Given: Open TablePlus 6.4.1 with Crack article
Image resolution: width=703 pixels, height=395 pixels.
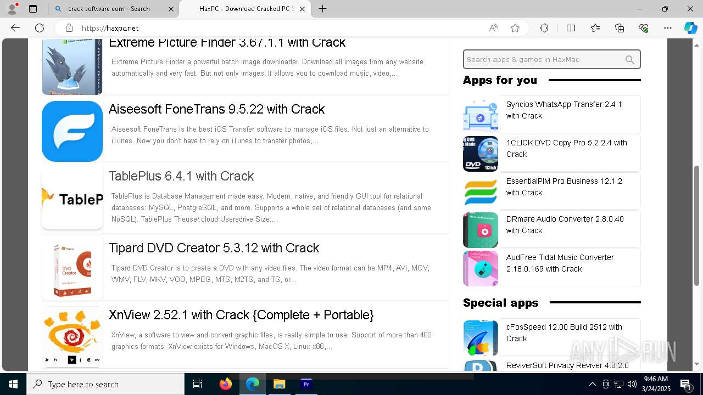Looking at the screenshot, I should point(181,176).
